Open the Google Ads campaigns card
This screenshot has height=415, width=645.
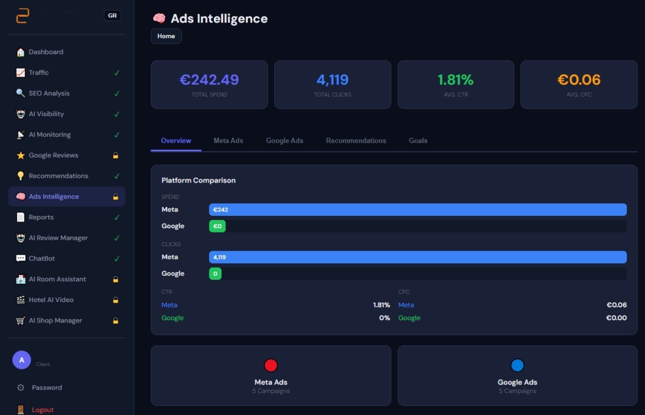(x=517, y=376)
